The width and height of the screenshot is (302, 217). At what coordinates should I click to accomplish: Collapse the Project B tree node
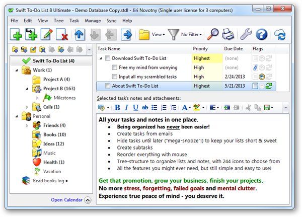27,89
